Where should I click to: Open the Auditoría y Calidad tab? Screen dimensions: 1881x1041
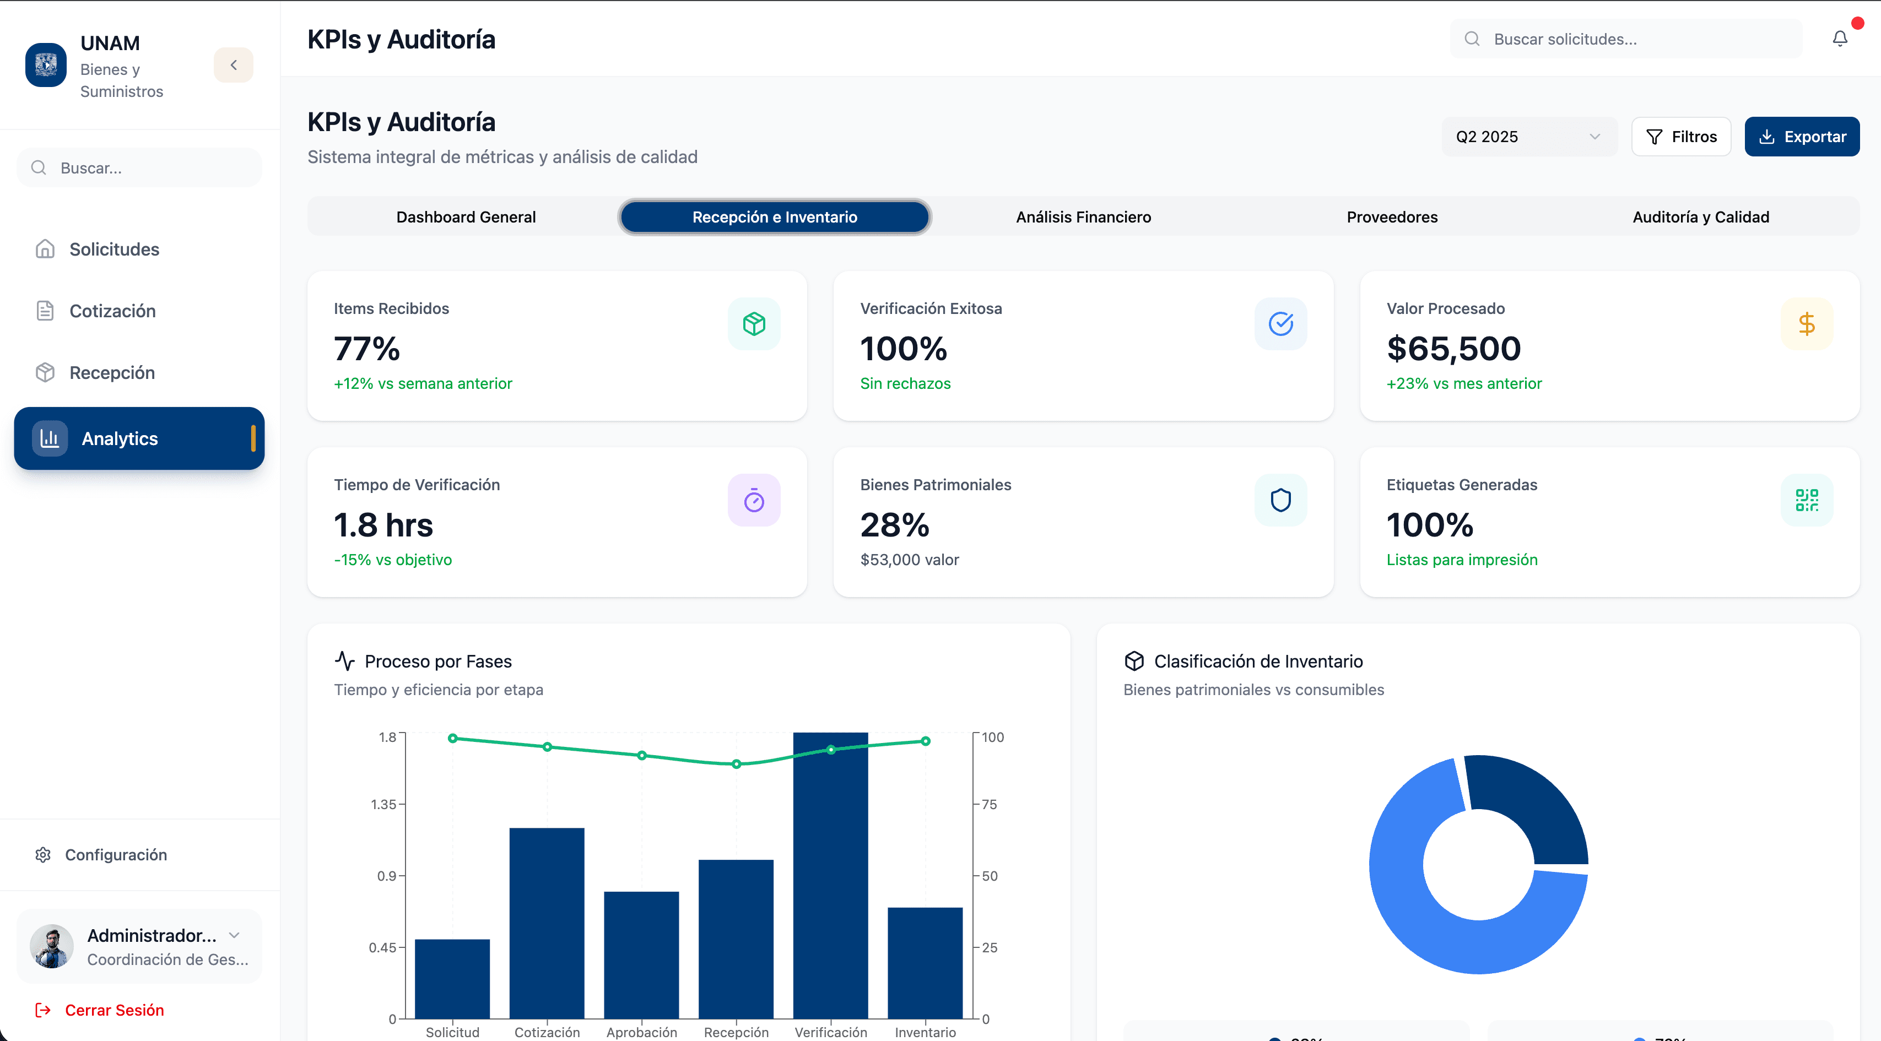click(x=1700, y=217)
